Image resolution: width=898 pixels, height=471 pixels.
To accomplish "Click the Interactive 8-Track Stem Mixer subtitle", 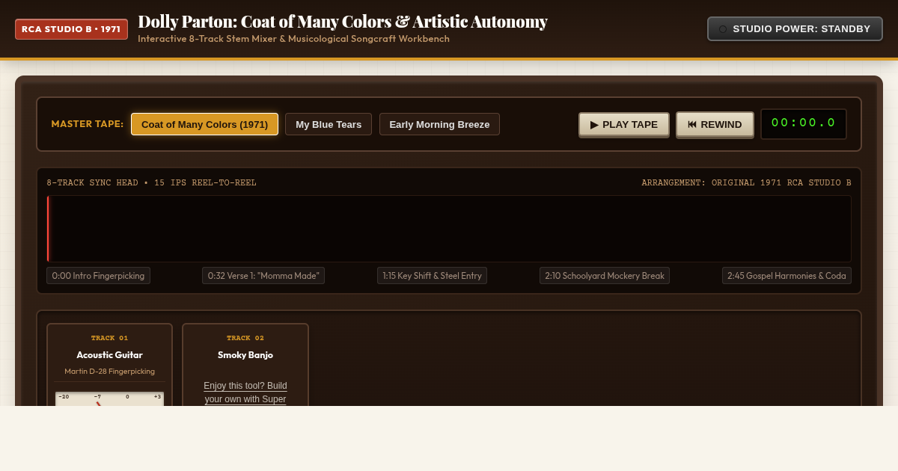I will pos(293,39).
